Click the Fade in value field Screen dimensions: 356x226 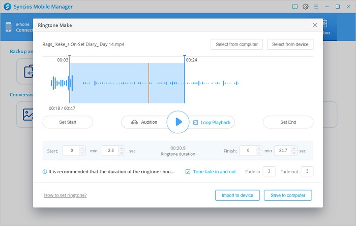click(x=270, y=171)
